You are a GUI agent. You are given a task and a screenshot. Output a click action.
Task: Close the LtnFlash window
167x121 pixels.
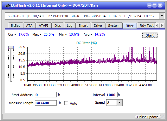point(160,5)
